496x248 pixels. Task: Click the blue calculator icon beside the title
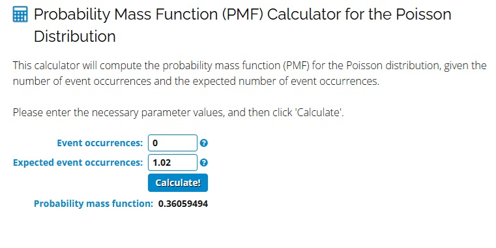(20, 14)
